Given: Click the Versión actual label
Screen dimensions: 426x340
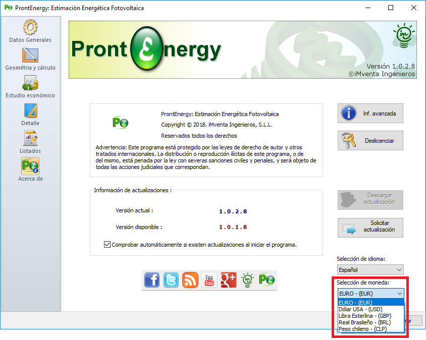Looking at the screenshot, I should [134, 210].
